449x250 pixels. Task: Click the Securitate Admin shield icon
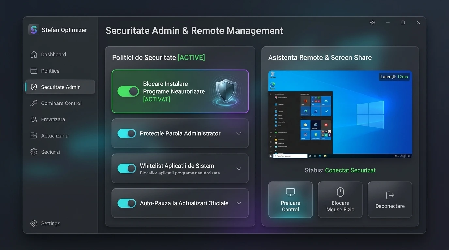tap(34, 87)
